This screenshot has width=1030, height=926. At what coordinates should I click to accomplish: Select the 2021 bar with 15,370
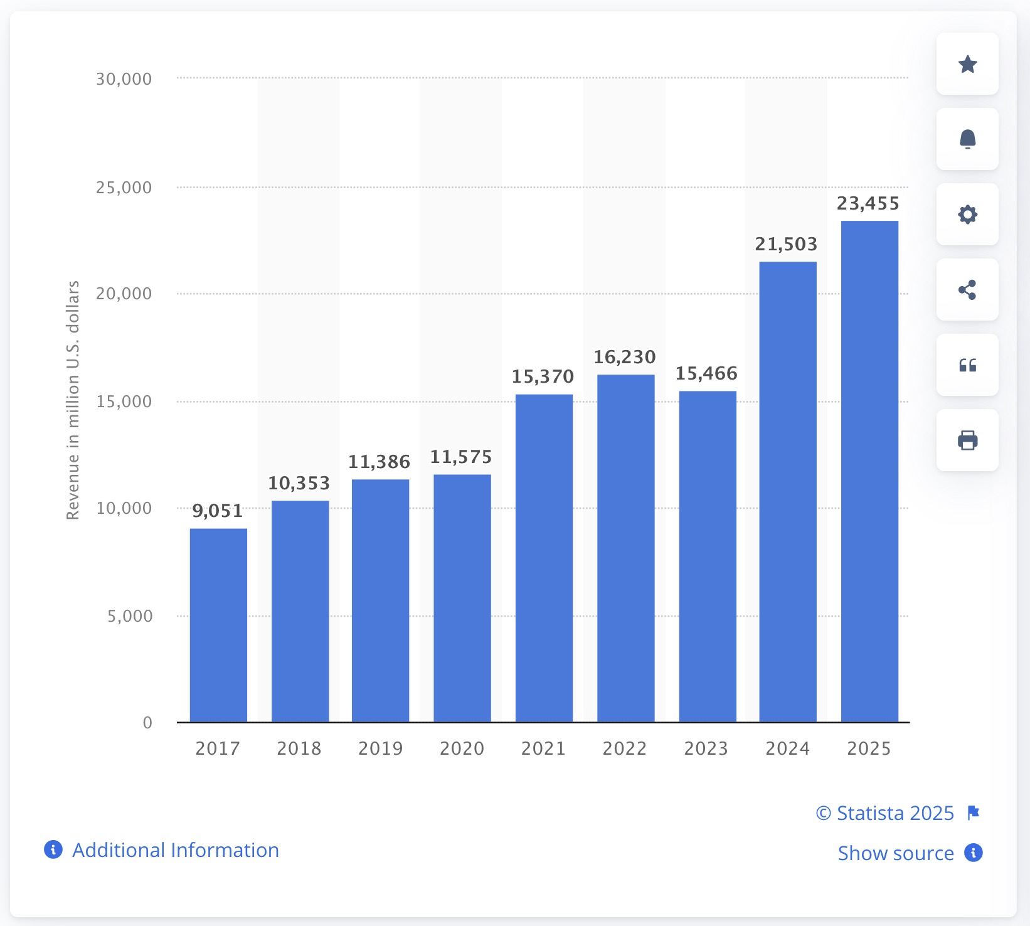click(x=544, y=558)
